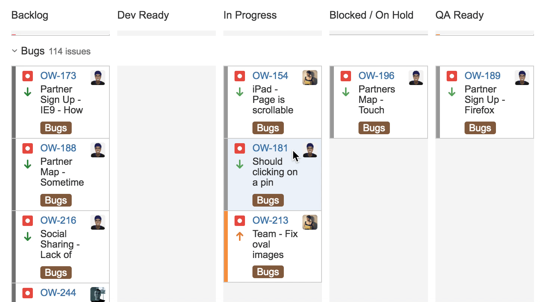Click the green low-priority arrow on OW-196
Viewport: 540px width, 302px height.
click(346, 92)
